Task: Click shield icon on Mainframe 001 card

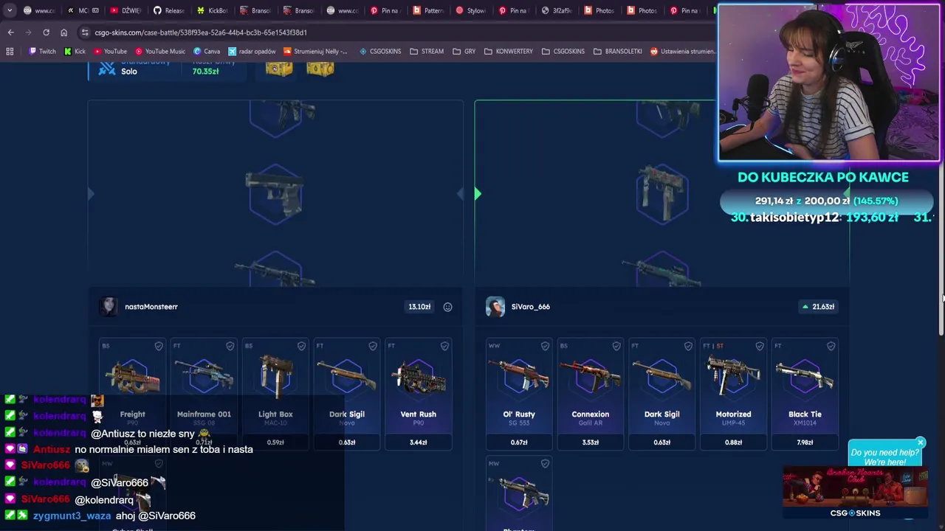Action: point(230,346)
